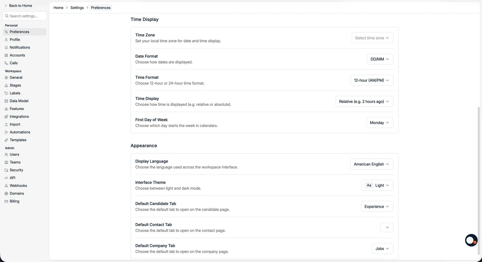Open the chat widget bubble icon

(x=471, y=240)
